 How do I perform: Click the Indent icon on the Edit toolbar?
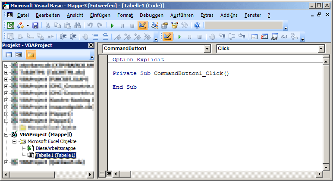(63, 37)
